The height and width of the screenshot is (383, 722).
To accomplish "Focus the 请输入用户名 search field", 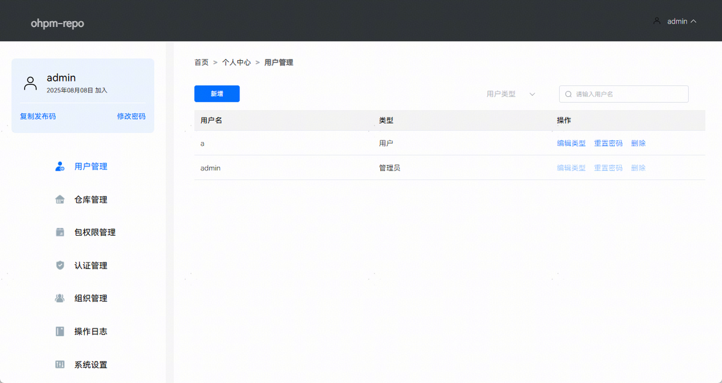I will click(x=629, y=94).
